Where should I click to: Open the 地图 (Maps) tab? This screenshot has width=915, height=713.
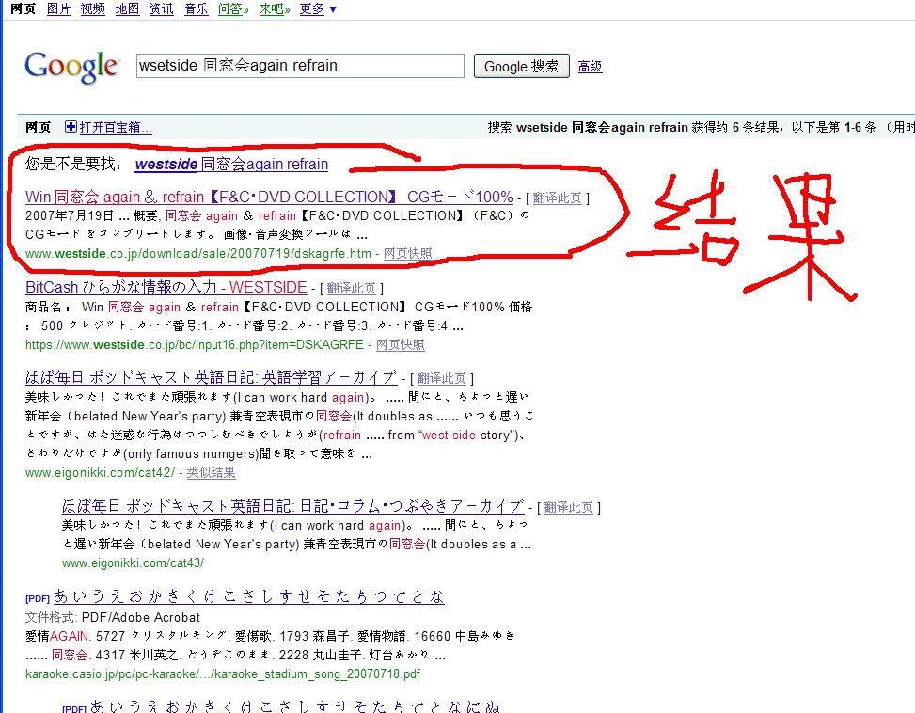coord(127,8)
